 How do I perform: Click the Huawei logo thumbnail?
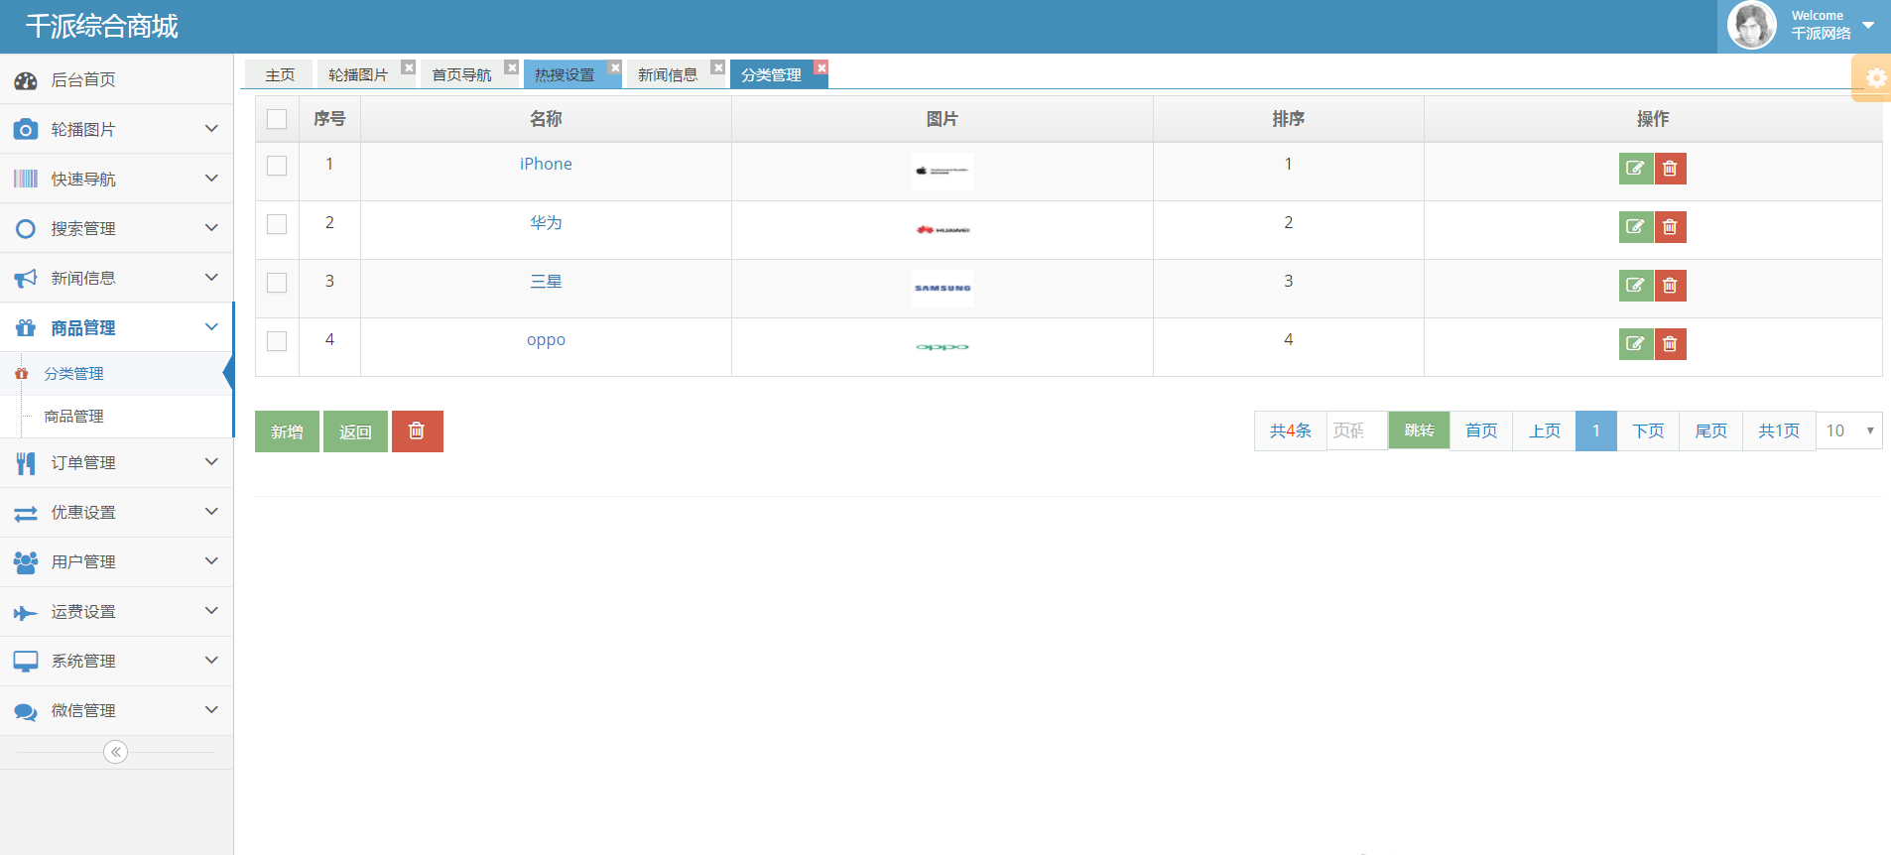(x=943, y=230)
